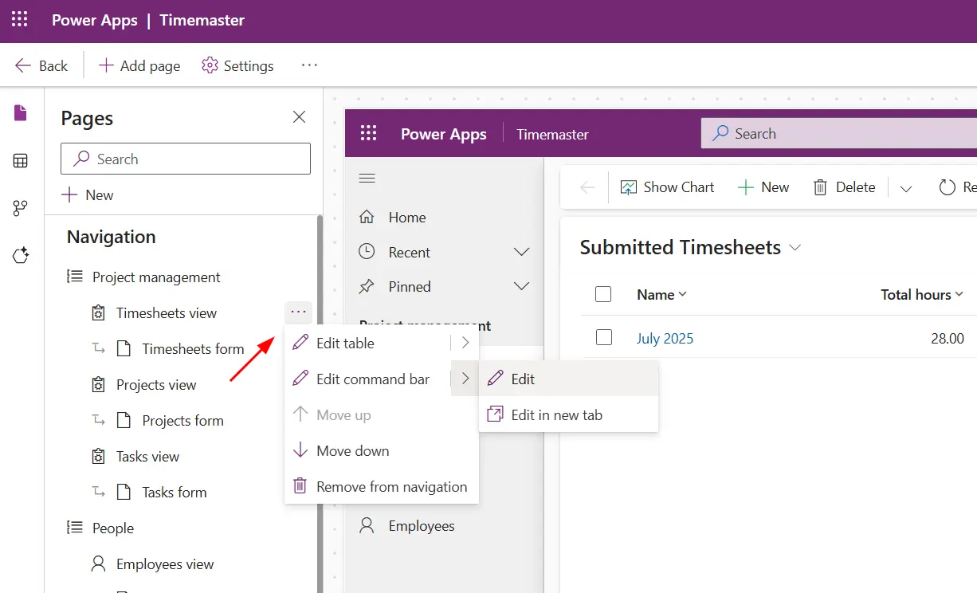The width and height of the screenshot is (977, 593).
Task: Click the Timemaster app name in header
Action: point(202,21)
